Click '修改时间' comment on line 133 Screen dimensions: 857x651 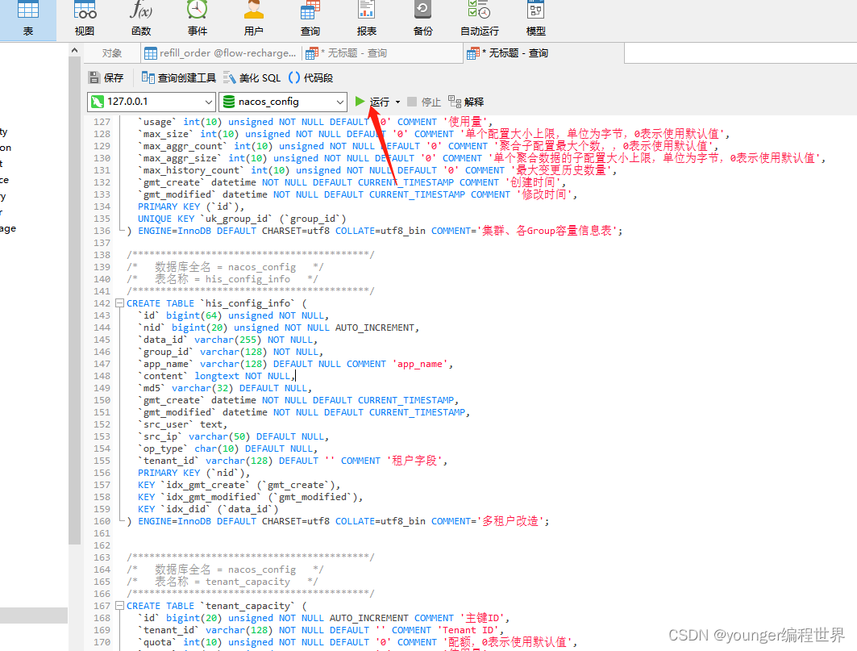click(544, 194)
